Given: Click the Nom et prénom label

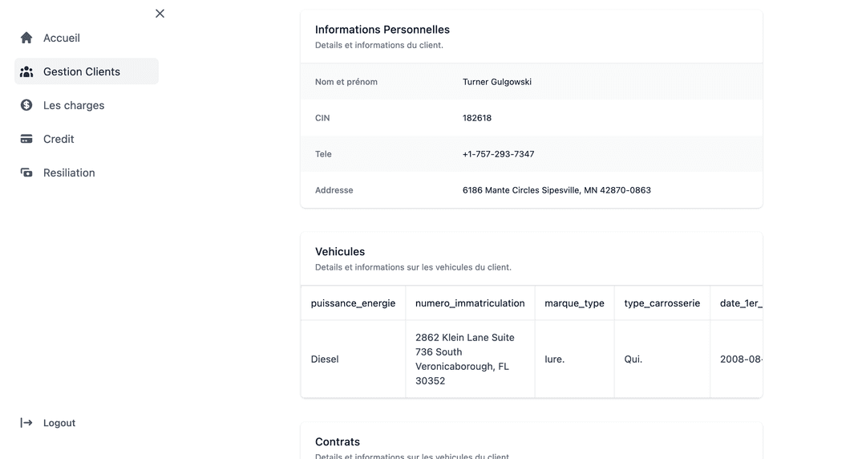Looking at the screenshot, I should point(346,82).
